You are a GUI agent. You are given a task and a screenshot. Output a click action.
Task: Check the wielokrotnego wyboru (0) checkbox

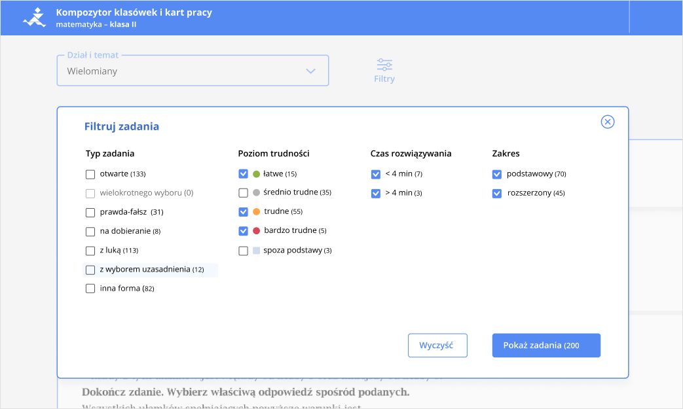(x=90, y=194)
